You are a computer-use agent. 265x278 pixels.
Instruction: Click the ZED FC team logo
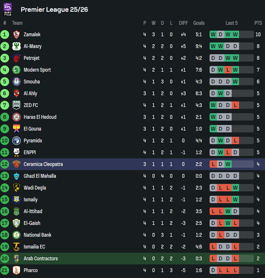16,105
